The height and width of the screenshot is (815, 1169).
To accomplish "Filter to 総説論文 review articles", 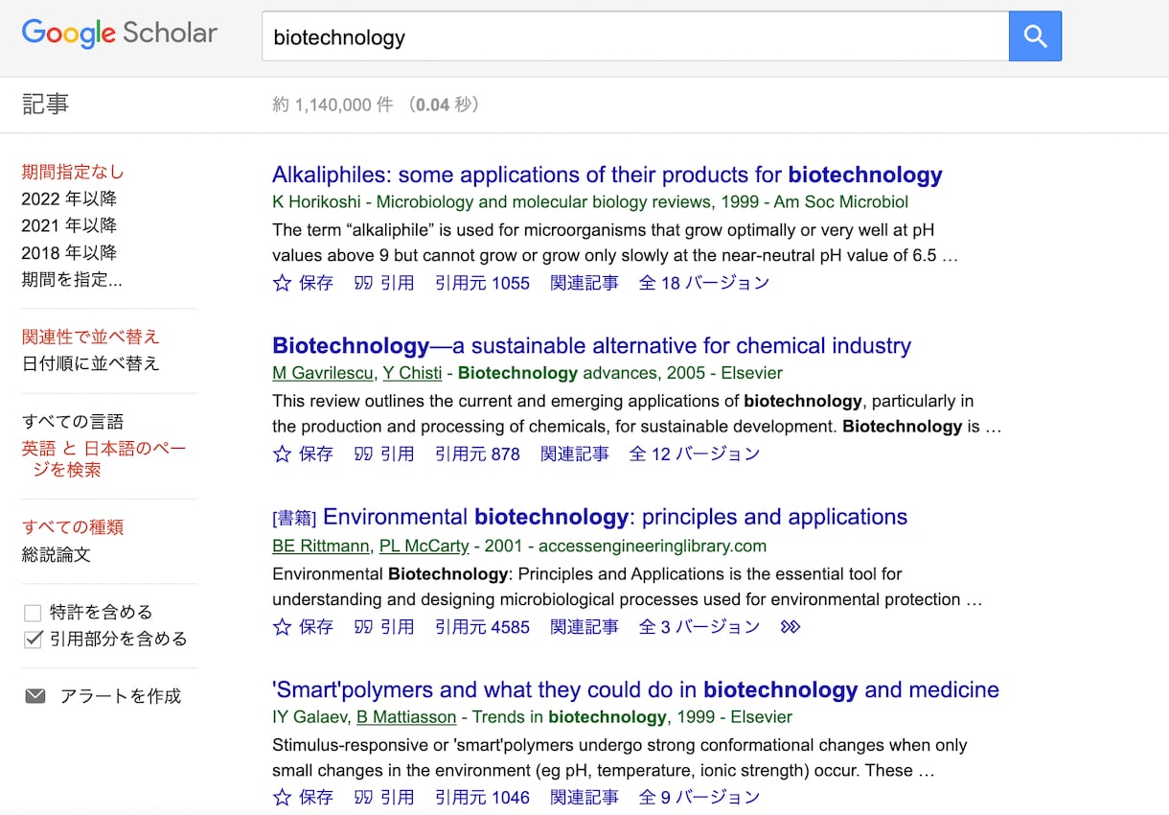I will [x=57, y=554].
